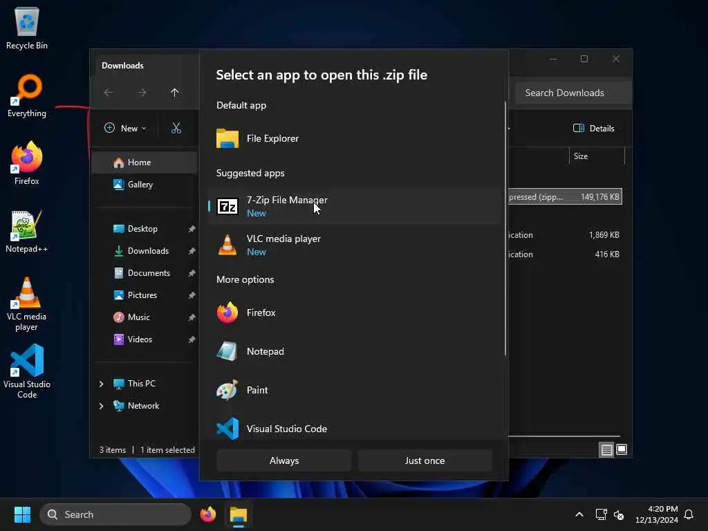This screenshot has height=531, width=708.
Task: Open Recycle Bin desktop icon
Action: pyautogui.click(x=27, y=28)
